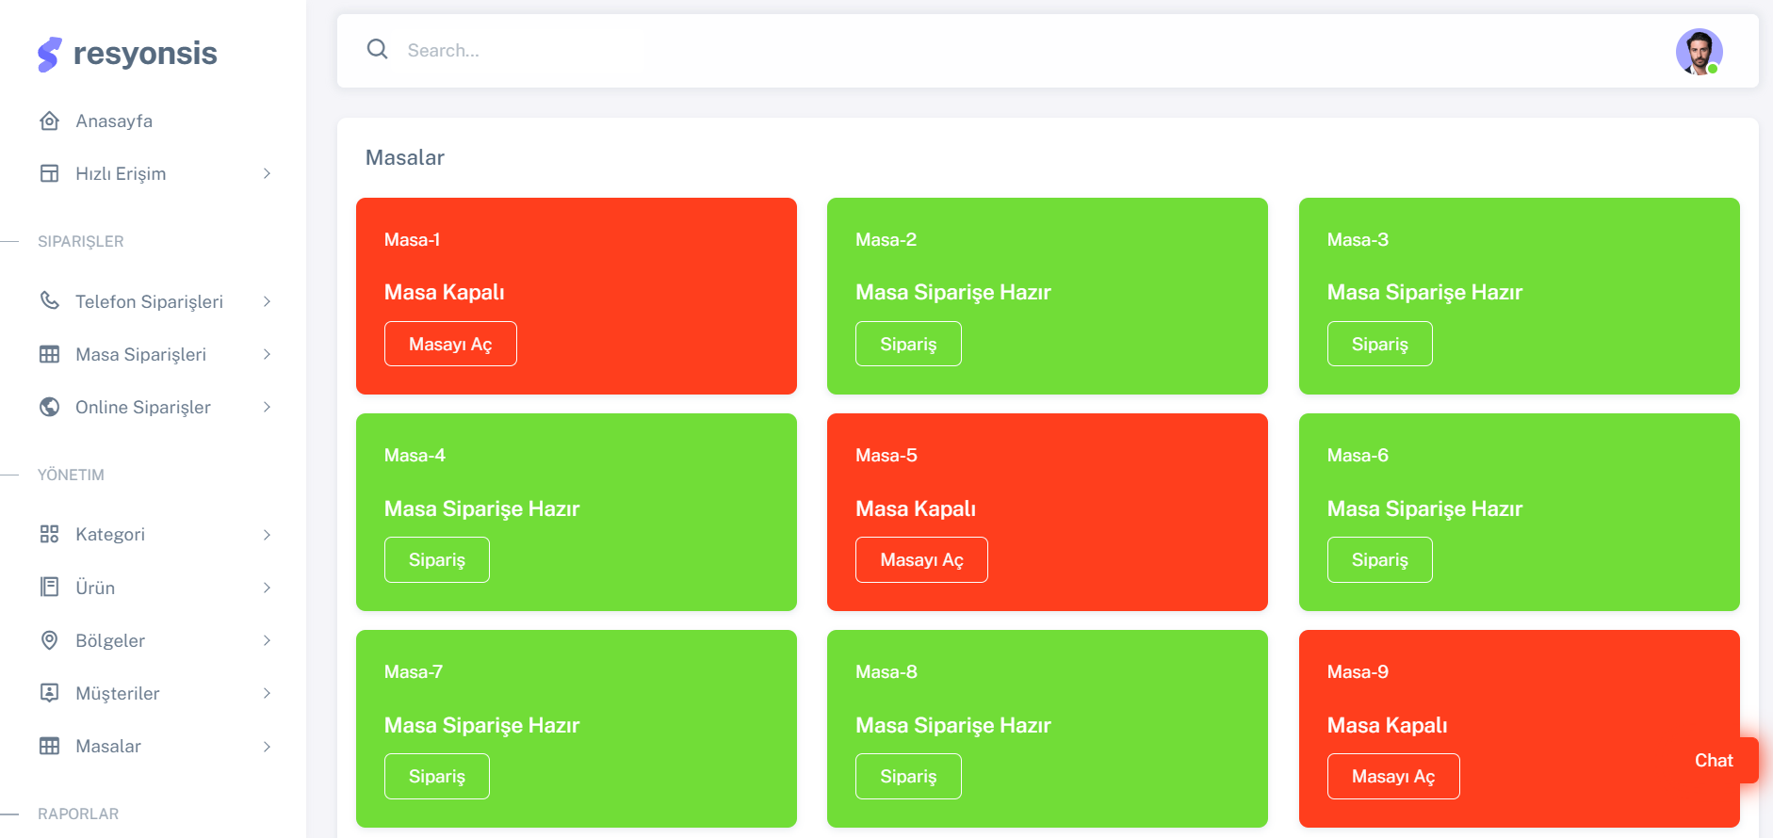Expand the Müşteriler chevron

point(268,693)
